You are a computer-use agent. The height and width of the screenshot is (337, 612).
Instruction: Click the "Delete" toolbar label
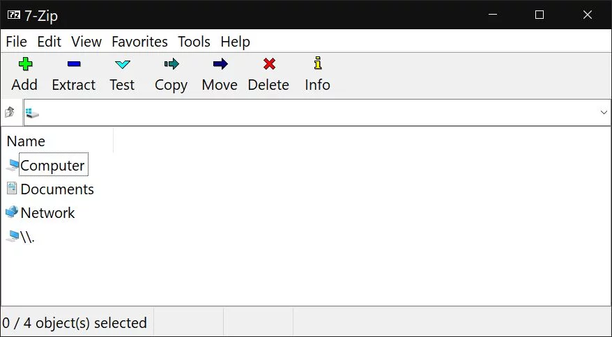point(268,85)
